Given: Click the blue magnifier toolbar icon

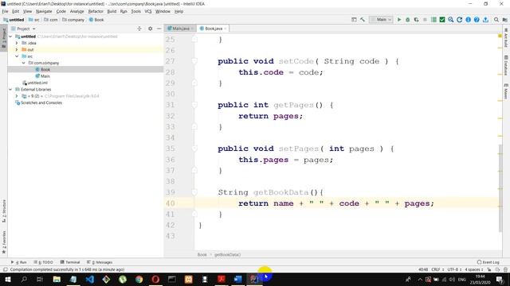Looking at the screenshot, I should click(451, 20).
